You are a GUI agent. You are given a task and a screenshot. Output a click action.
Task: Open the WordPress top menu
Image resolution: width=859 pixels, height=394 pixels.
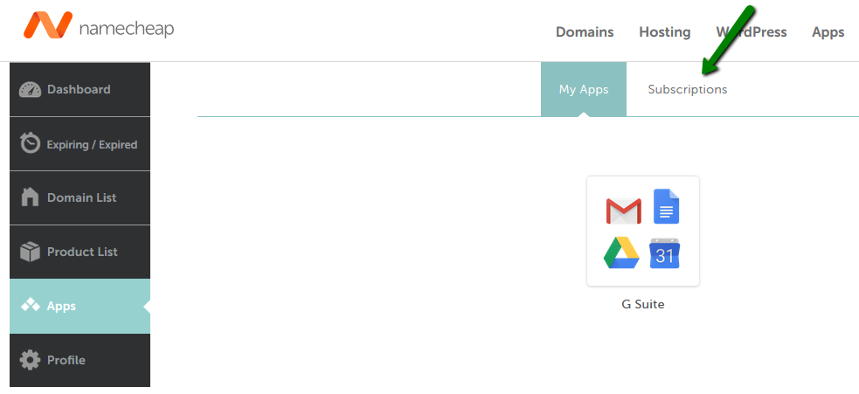(x=751, y=32)
